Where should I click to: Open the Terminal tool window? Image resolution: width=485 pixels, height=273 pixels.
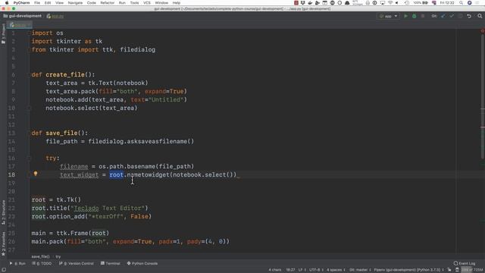111,263
